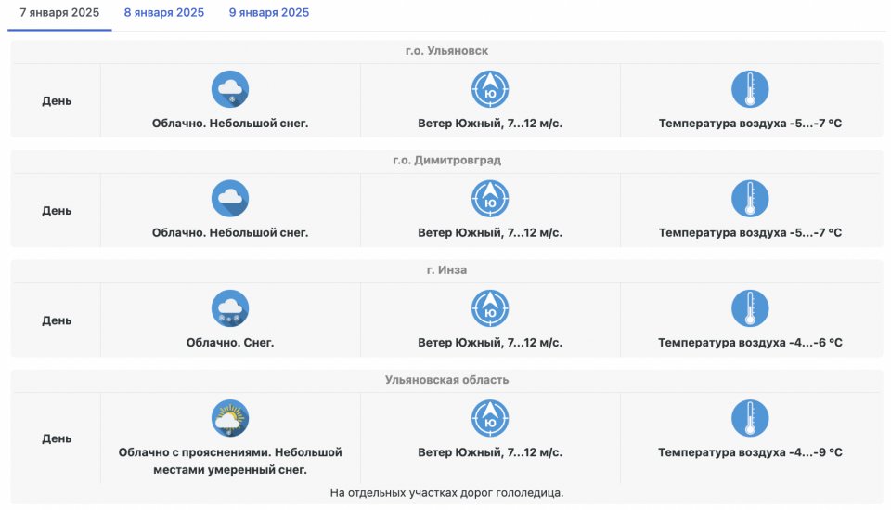Click the south wind compass icon for Ульяновск

pyautogui.click(x=490, y=89)
